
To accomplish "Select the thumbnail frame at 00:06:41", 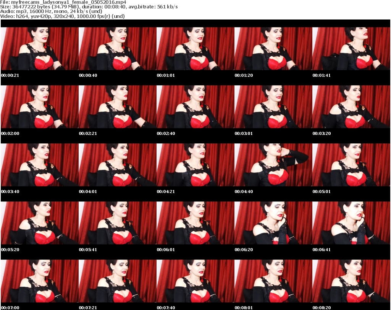I will tap(351, 223).
